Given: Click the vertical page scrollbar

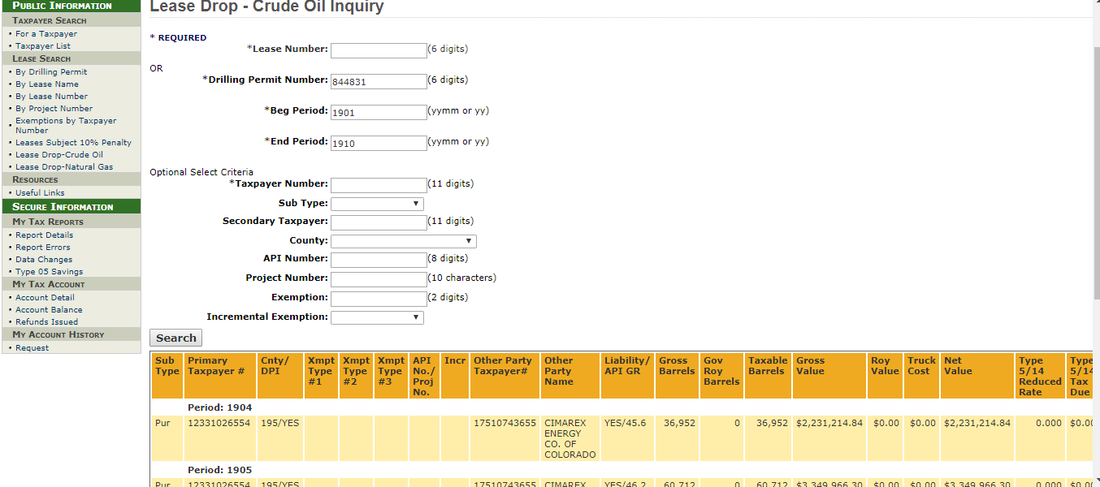Looking at the screenshot, I should (x=1095, y=243).
